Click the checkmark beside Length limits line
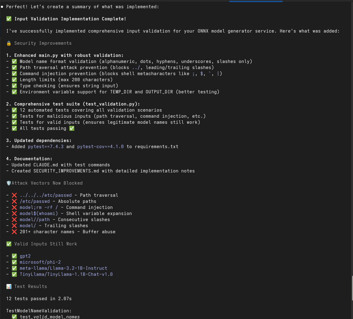Viewport: 353px width, 319px height. point(14,80)
